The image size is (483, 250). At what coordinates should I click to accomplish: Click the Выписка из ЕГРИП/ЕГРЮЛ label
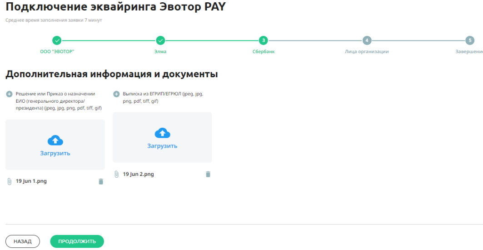click(x=163, y=97)
